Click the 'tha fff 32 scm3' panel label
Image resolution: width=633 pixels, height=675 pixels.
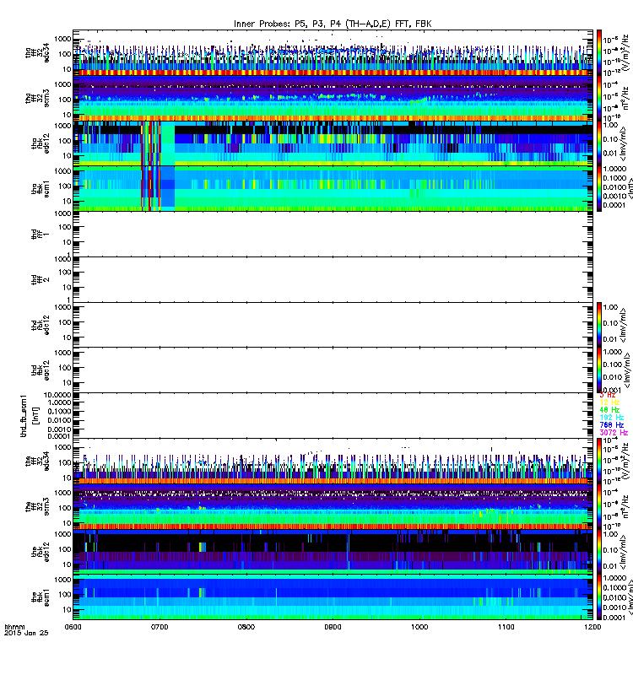37,98
